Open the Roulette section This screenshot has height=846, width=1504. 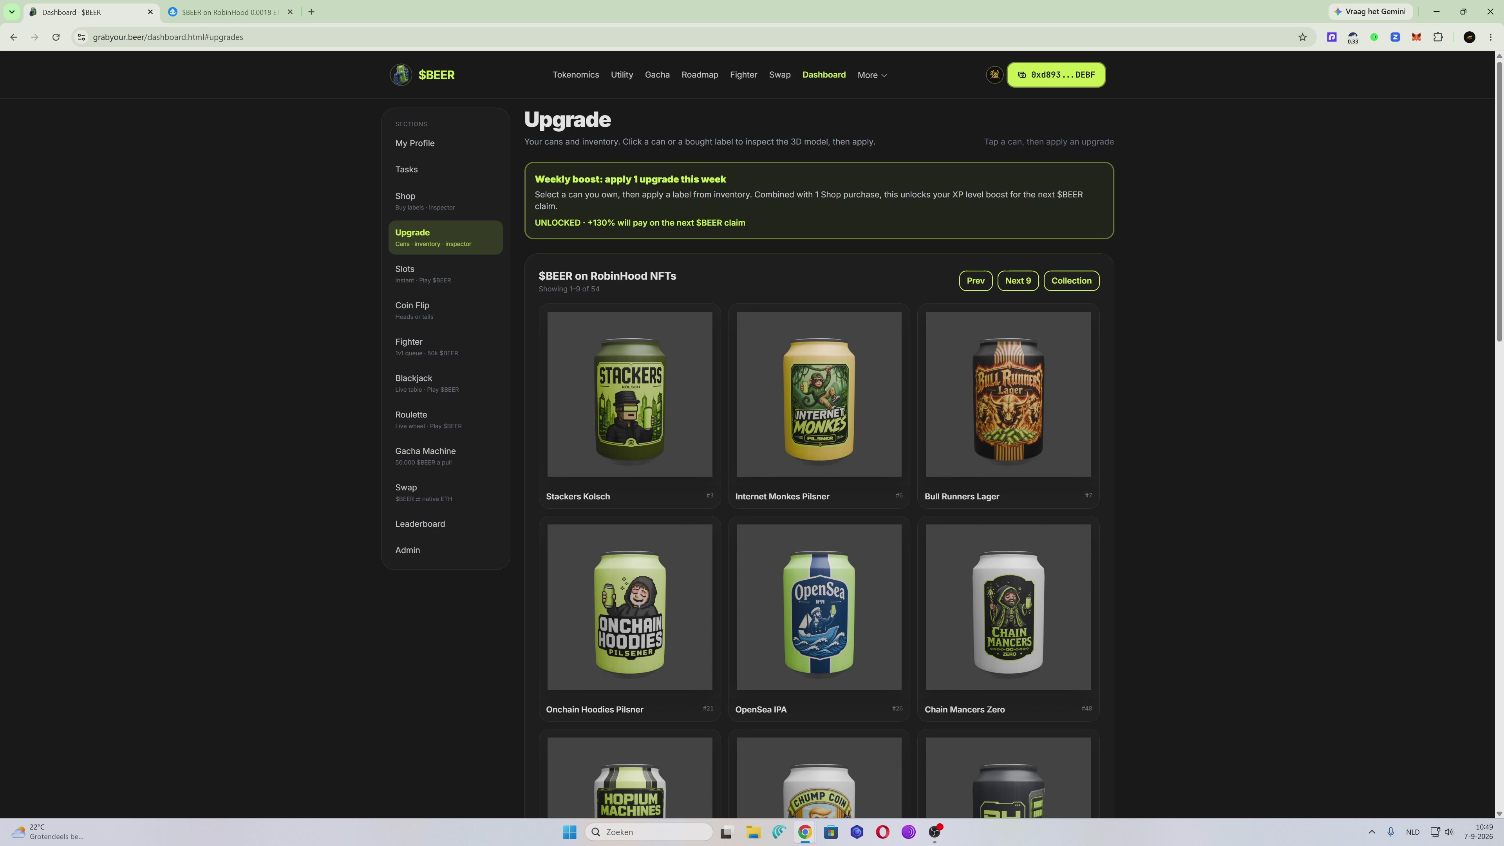[445, 419]
